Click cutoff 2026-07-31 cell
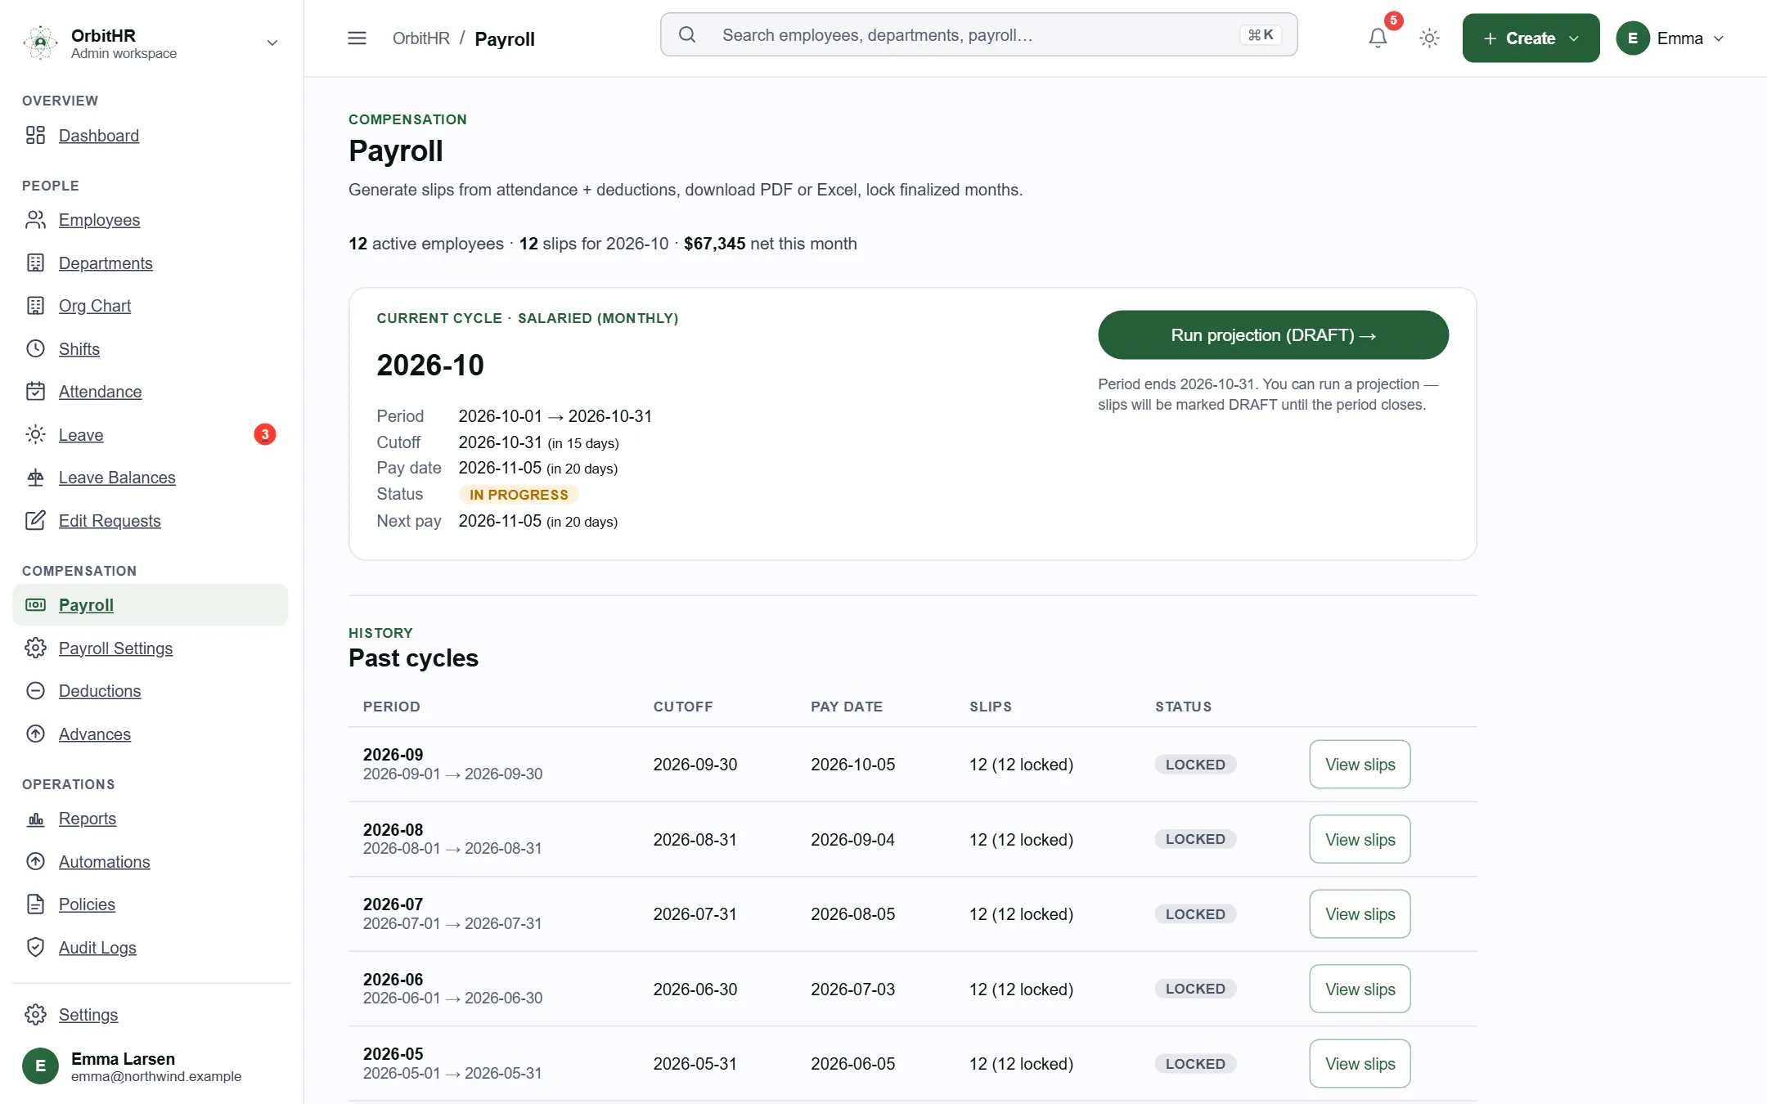Viewport: 1767px width, 1104px height. (695, 913)
